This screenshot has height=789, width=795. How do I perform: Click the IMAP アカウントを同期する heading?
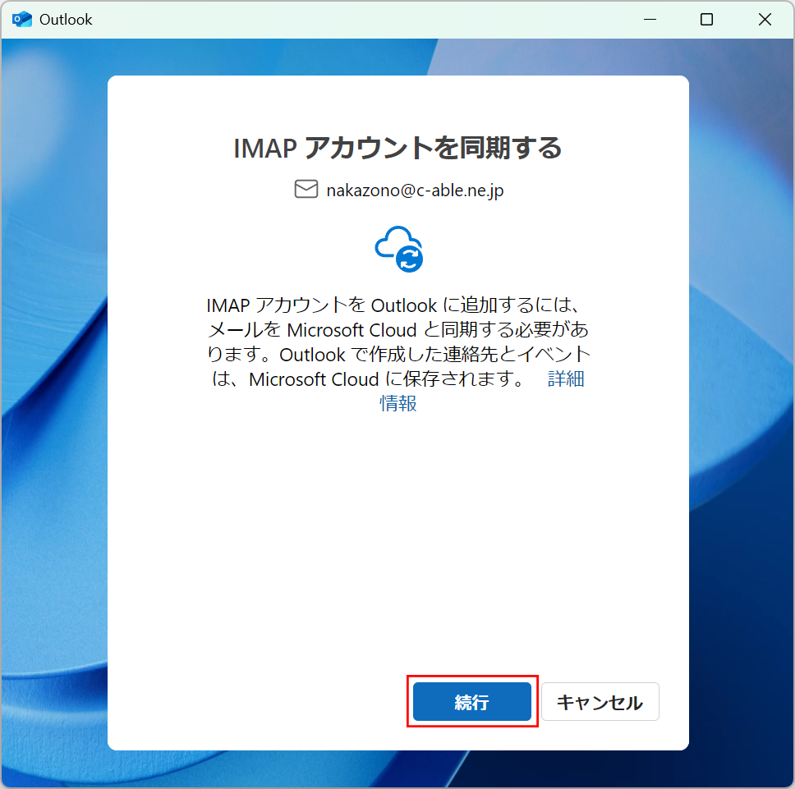coord(397,148)
